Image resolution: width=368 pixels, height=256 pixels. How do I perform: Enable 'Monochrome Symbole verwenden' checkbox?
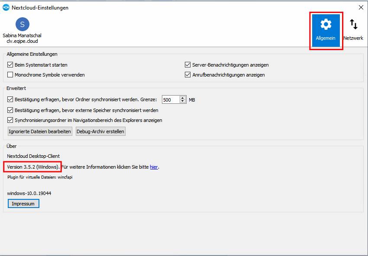pos(11,75)
